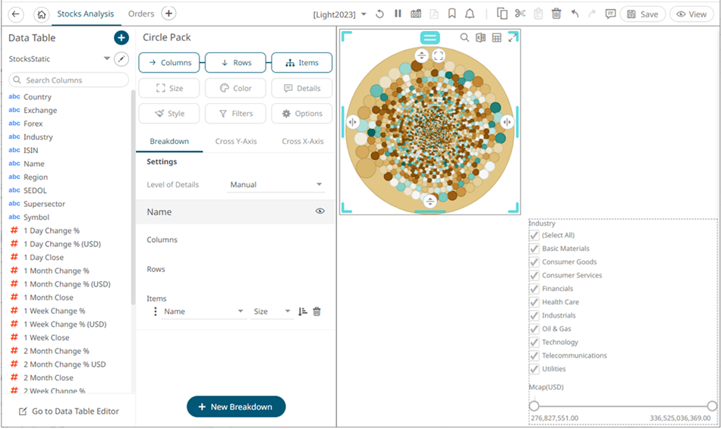Toggle the Name breakdown visibility eye
The image size is (721, 429).
tap(320, 211)
